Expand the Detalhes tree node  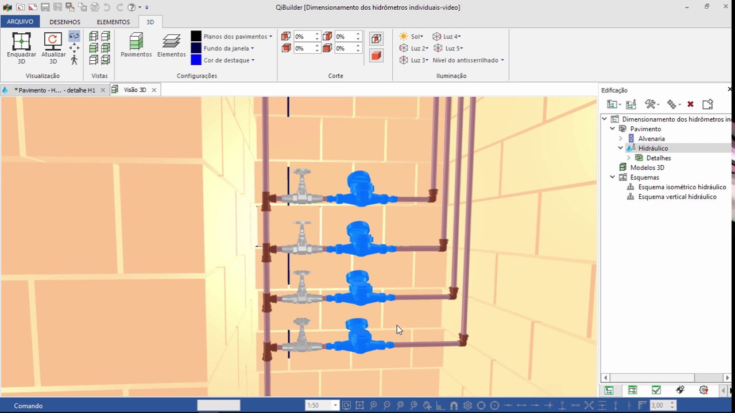(628, 158)
